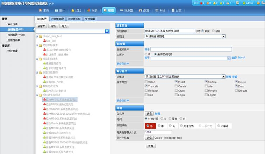This screenshot has height=154, width=265.
Task: Open the 系统 system menu
Action: (160, 10)
